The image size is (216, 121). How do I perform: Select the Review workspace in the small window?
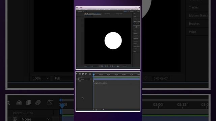coord(132,11)
